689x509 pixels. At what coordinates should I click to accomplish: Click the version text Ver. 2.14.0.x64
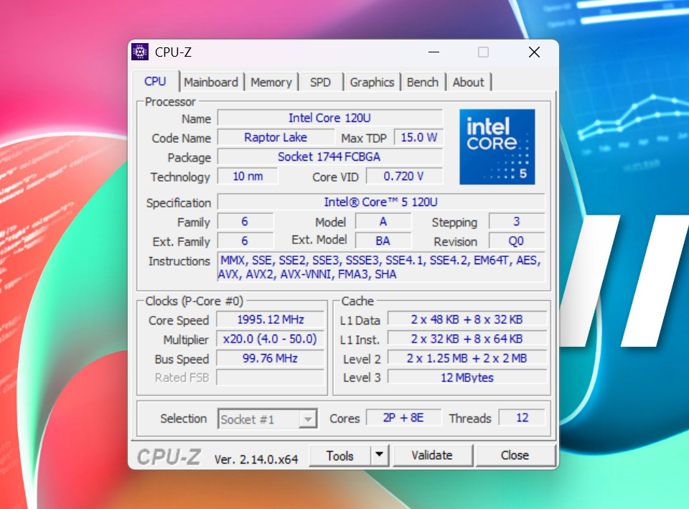click(256, 459)
